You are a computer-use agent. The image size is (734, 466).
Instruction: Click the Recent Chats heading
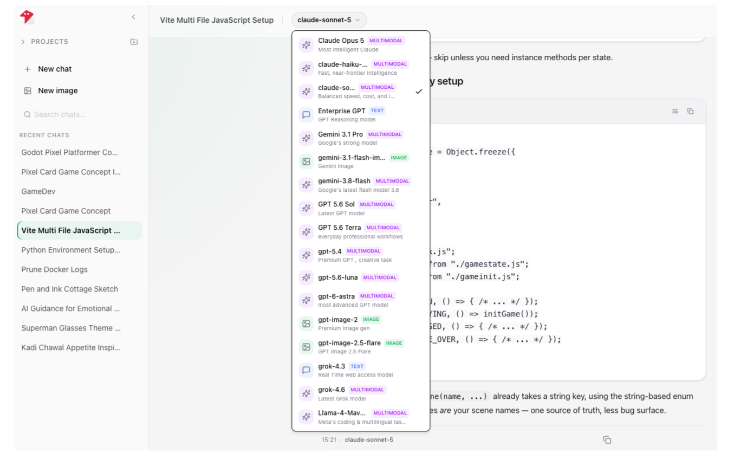click(x=44, y=135)
